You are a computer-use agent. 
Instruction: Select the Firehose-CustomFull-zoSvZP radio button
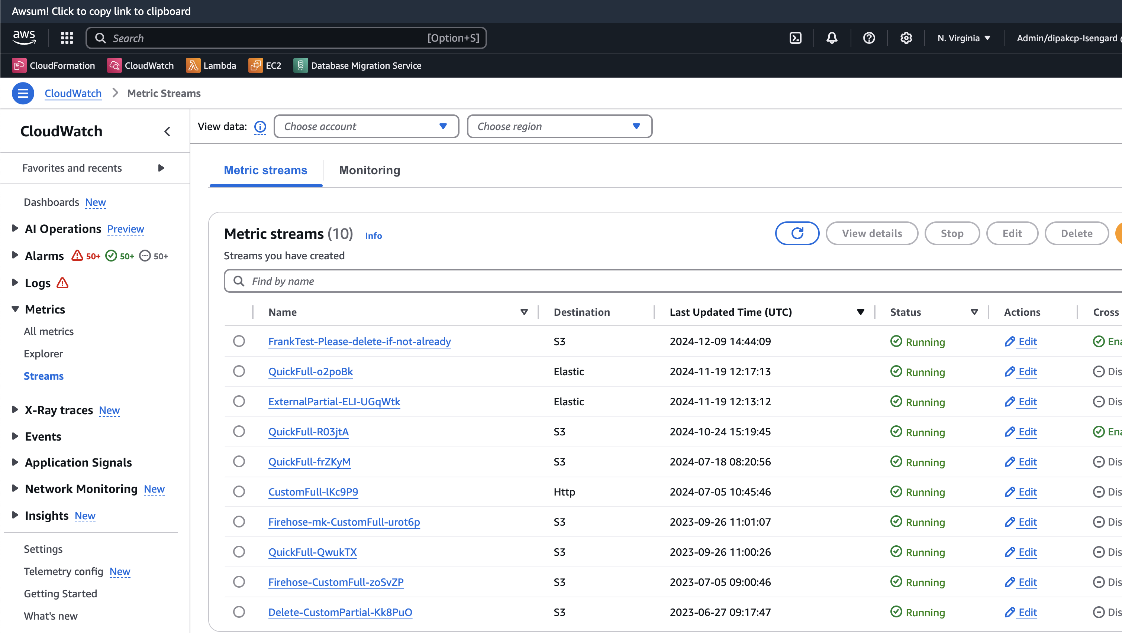pyautogui.click(x=239, y=582)
